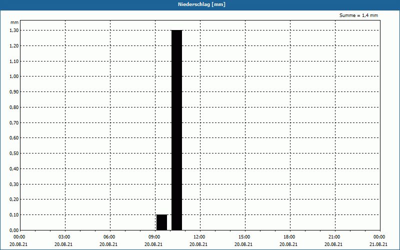Click the 12:00 time label

(199, 237)
